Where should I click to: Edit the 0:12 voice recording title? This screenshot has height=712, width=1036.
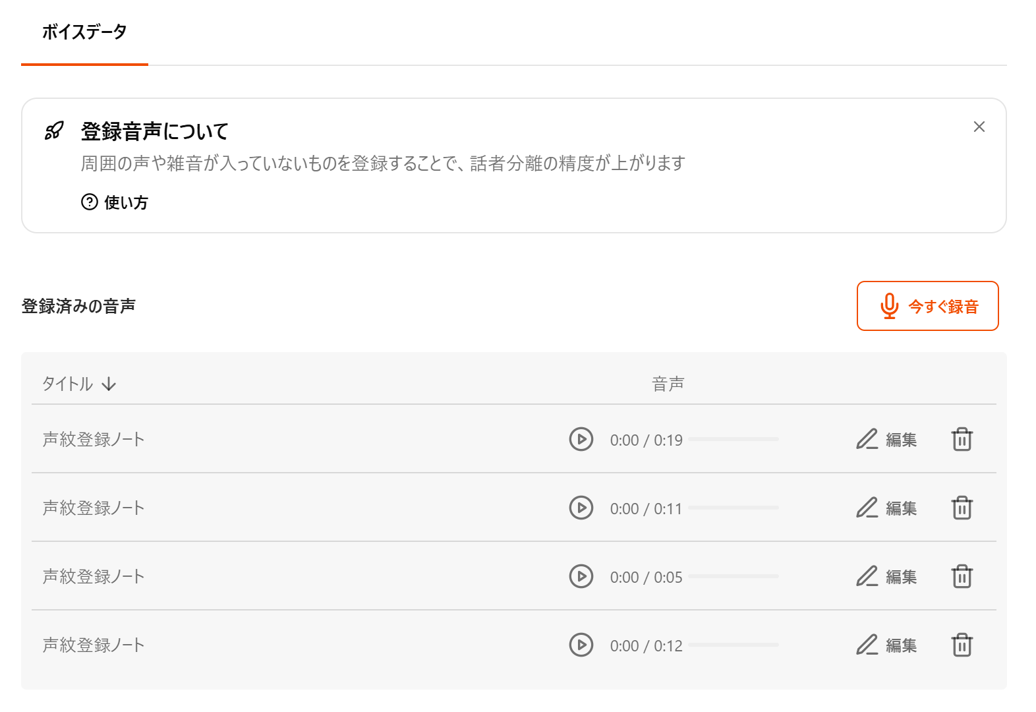point(886,645)
